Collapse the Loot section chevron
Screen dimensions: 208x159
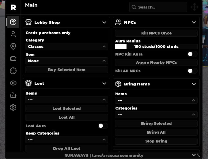pyautogui.click(x=104, y=83)
